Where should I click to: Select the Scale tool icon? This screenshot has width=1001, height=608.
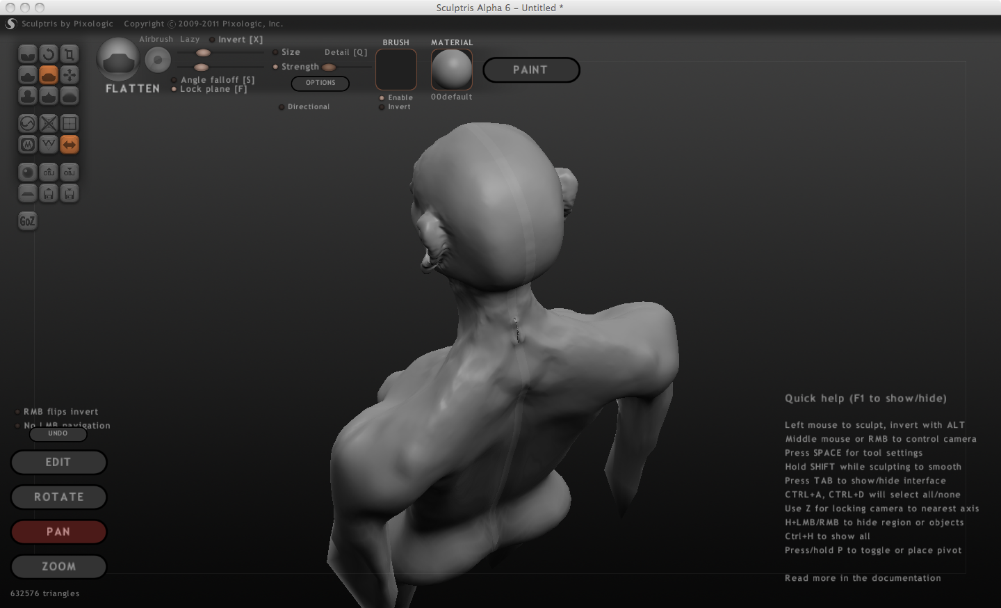[x=70, y=54]
